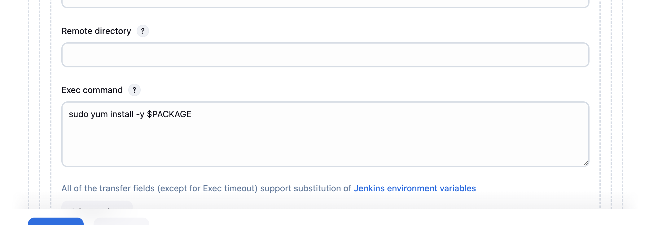Image resolution: width=671 pixels, height=225 pixels.
Task: Expand the partially hidden Advanced button
Action: (97, 205)
